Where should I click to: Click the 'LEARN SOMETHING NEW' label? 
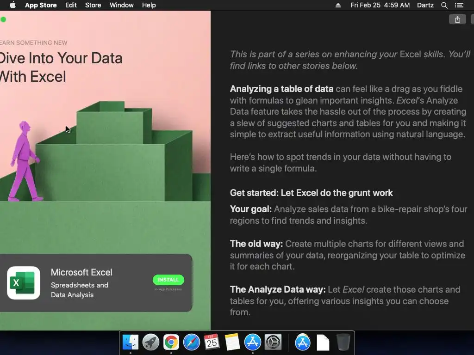click(x=33, y=43)
